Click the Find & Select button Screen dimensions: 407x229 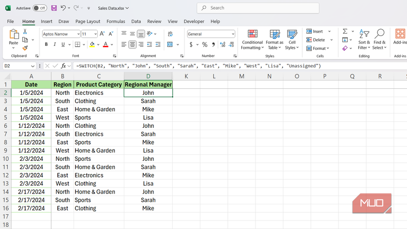[x=379, y=39]
